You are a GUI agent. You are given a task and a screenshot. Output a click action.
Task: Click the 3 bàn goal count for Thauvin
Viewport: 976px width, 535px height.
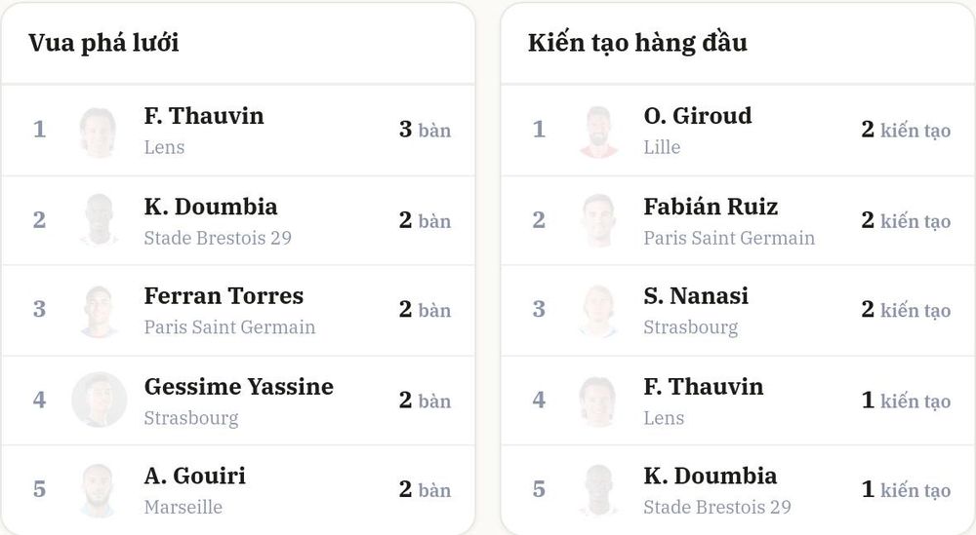[425, 130]
